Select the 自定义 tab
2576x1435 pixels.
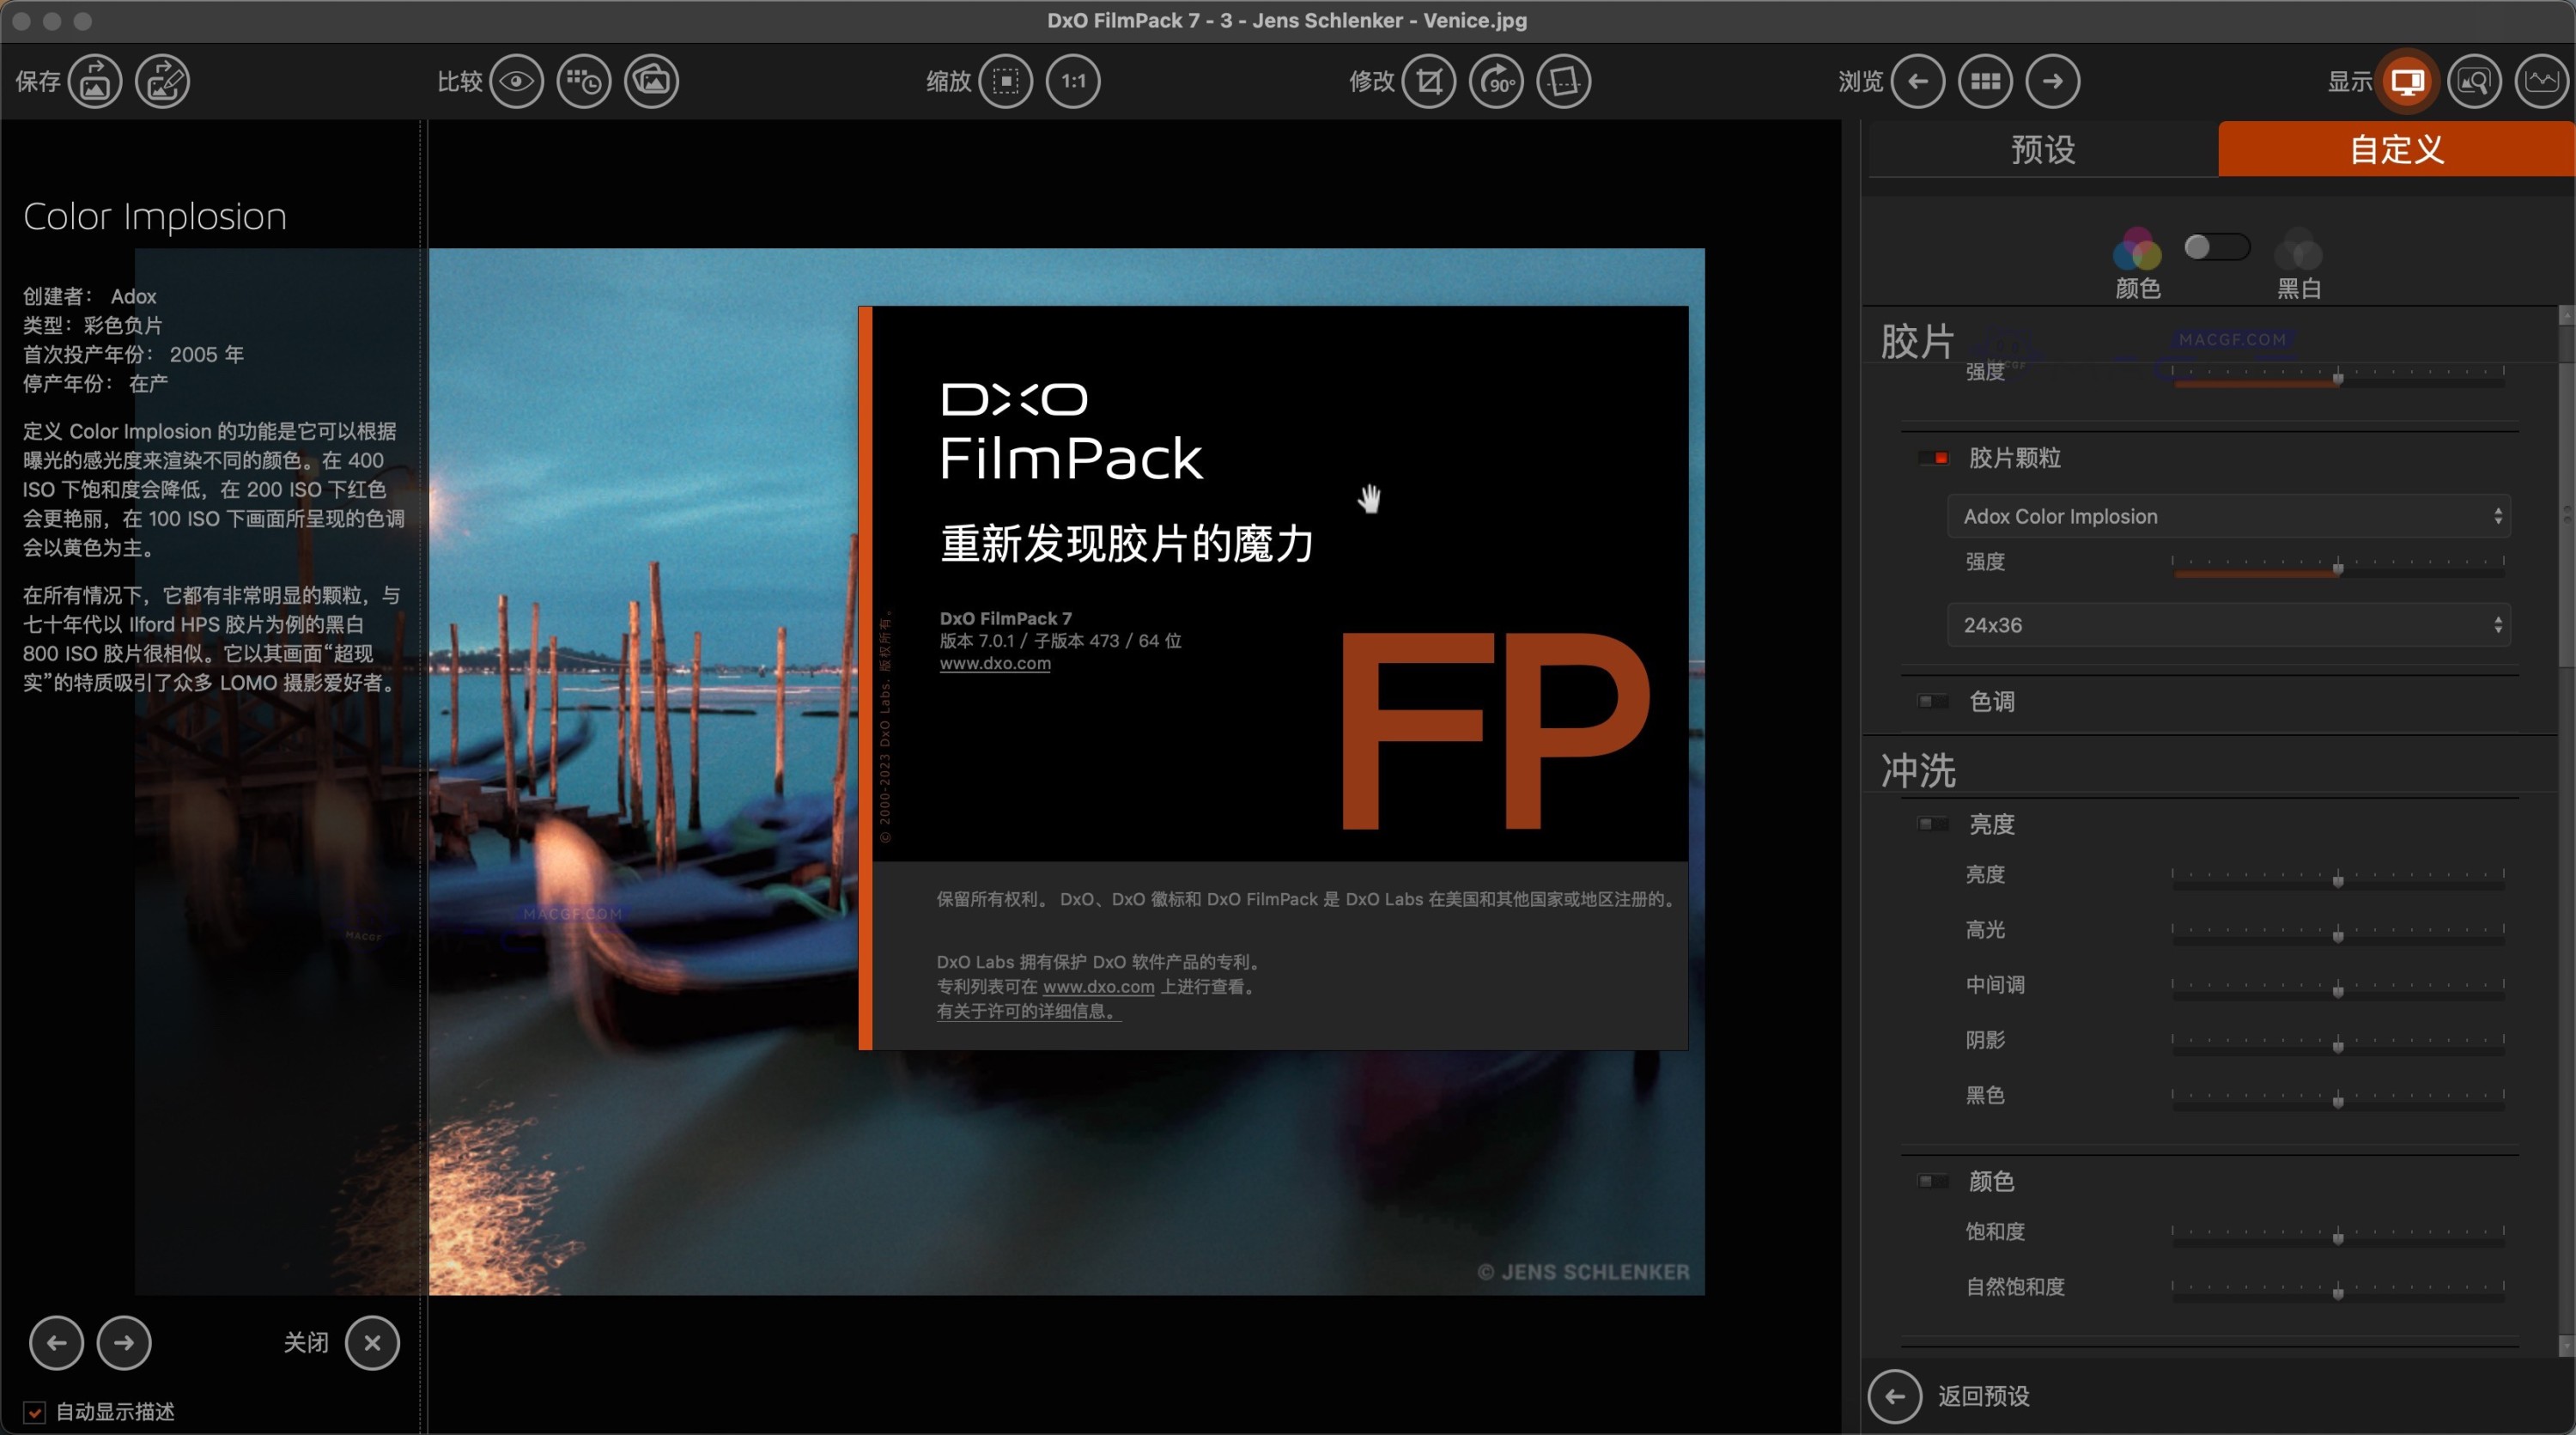[x=2395, y=149]
